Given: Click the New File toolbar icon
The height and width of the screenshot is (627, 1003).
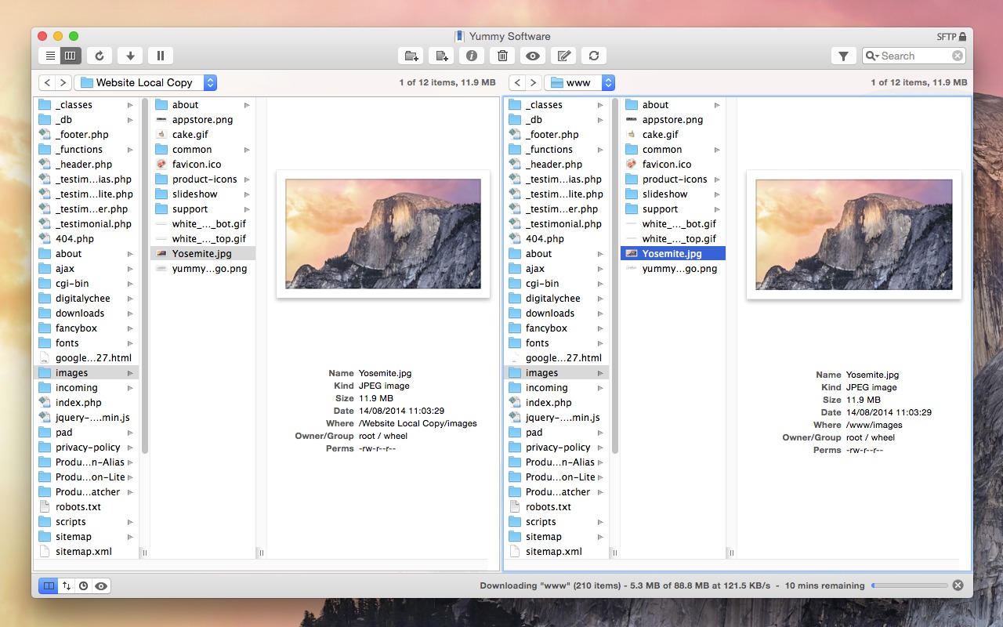Looking at the screenshot, I should pos(442,56).
